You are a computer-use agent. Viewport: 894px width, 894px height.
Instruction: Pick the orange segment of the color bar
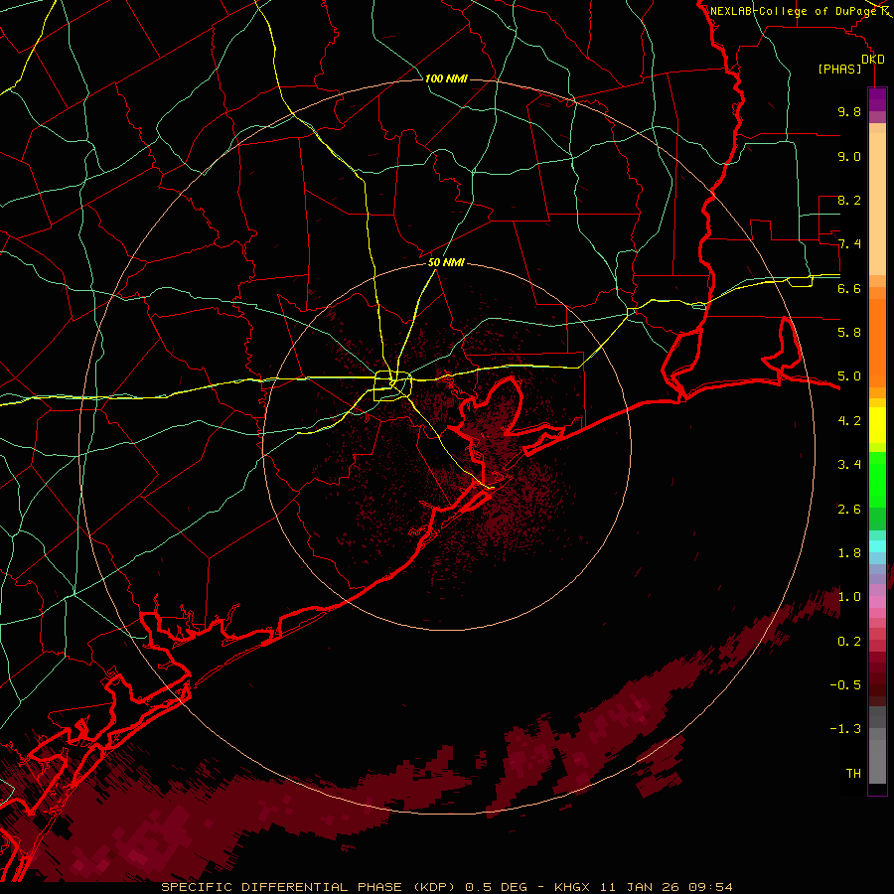coord(877,344)
